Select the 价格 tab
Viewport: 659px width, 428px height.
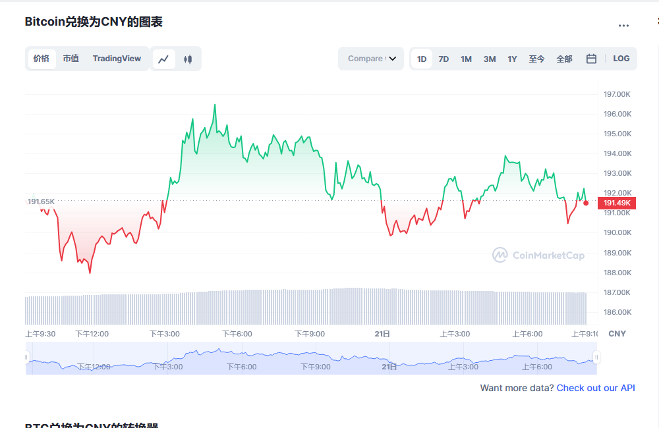(42, 59)
